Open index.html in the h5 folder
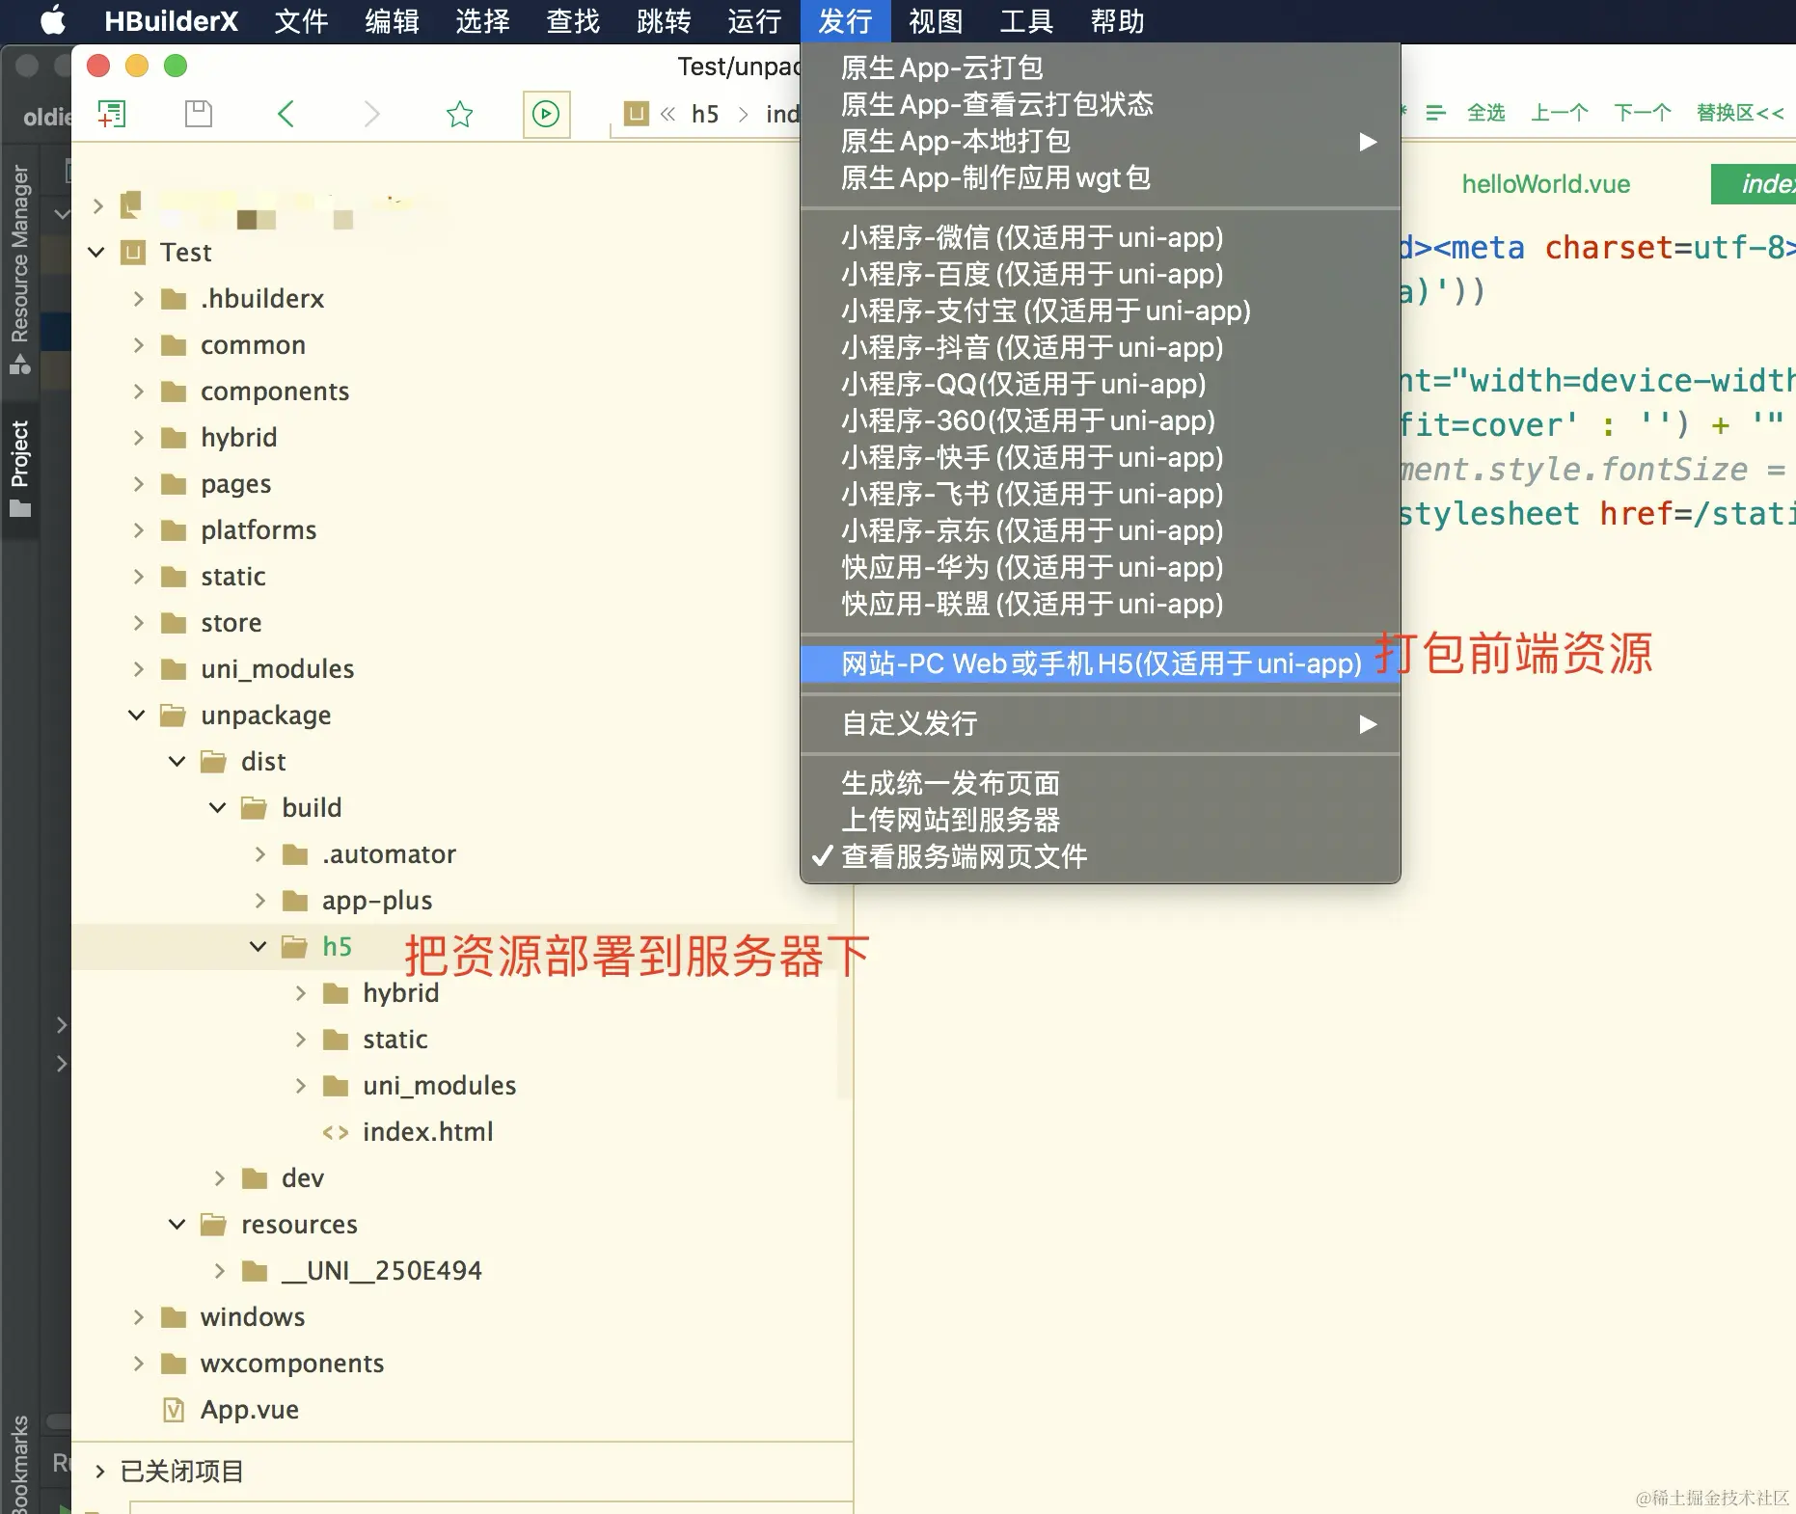Image resolution: width=1796 pixels, height=1514 pixels. [x=427, y=1132]
